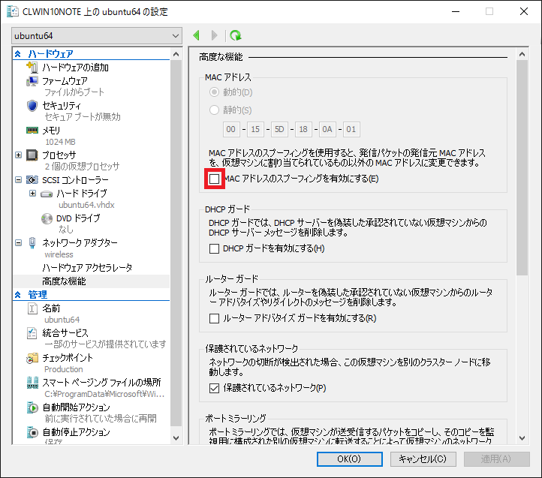Viewport: 542px width, 478px height.
Task: Click the DVD drive disc icon
Action: tap(47, 218)
